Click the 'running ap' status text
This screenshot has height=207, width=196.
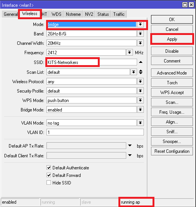click(130, 202)
